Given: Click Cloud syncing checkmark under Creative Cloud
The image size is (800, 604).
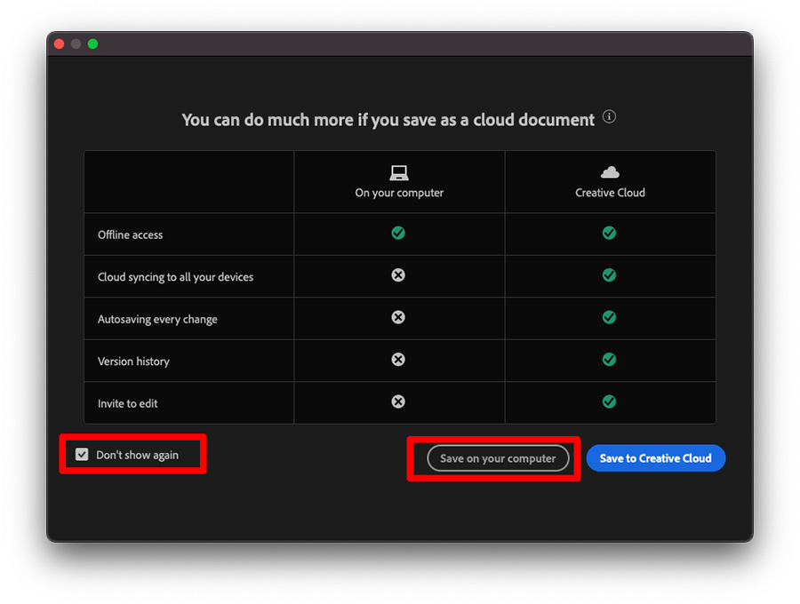Looking at the screenshot, I should pos(609,275).
